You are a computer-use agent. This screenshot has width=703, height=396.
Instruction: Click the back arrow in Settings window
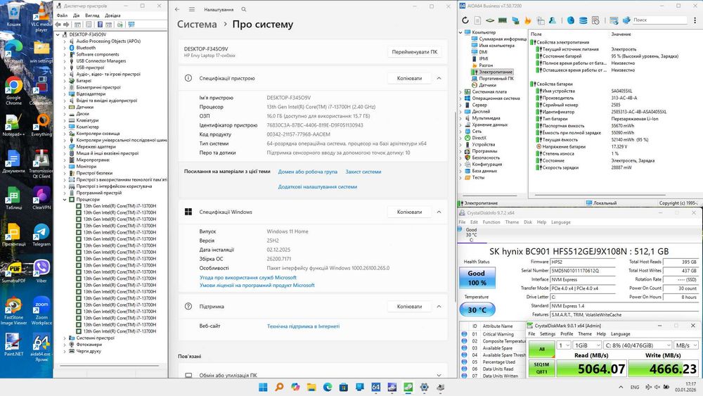178,9
